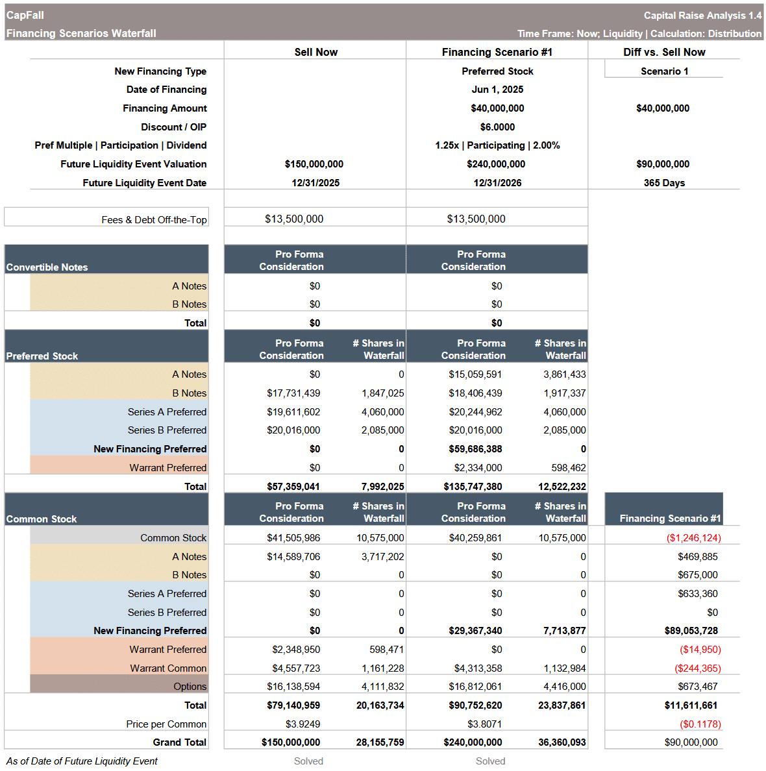
Task: Click the $89,053,728 difference value
Action: point(691,631)
